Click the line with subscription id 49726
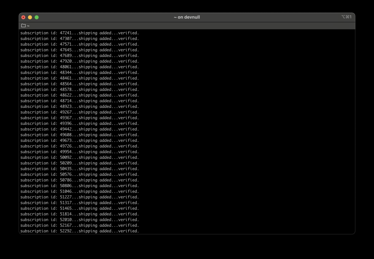 [80, 146]
